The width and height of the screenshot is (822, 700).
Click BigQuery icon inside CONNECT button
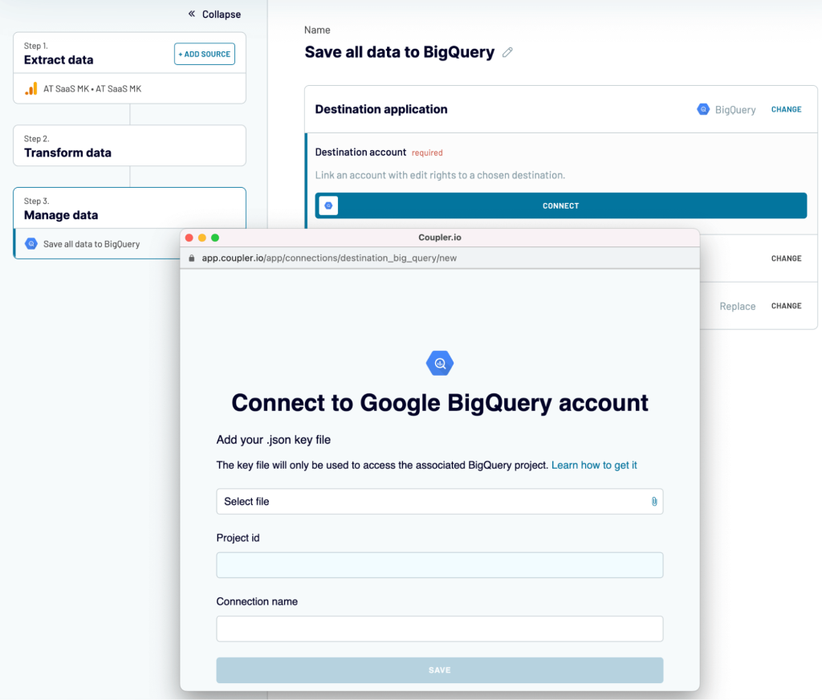coord(328,206)
